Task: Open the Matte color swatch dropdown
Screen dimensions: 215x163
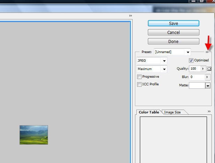Action: 208,85
